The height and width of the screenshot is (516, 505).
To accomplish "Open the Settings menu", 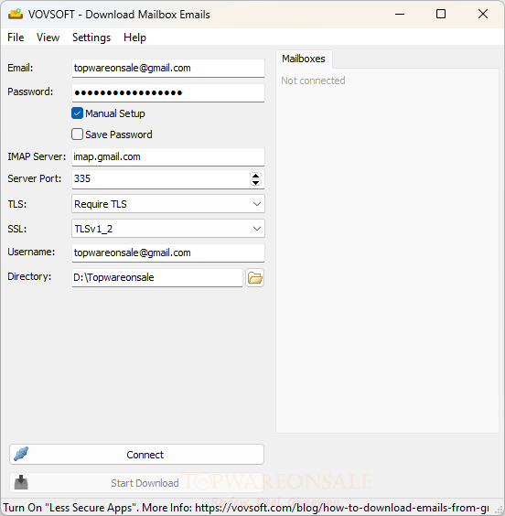I will click(91, 38).
